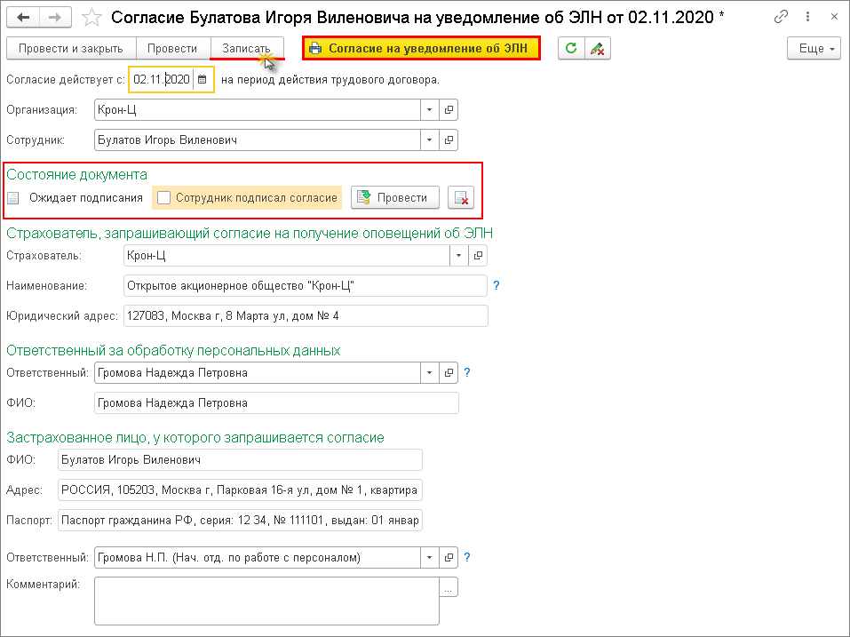Open Страхователь record with its open icon
Screen dimensions: 850x637
478,255
